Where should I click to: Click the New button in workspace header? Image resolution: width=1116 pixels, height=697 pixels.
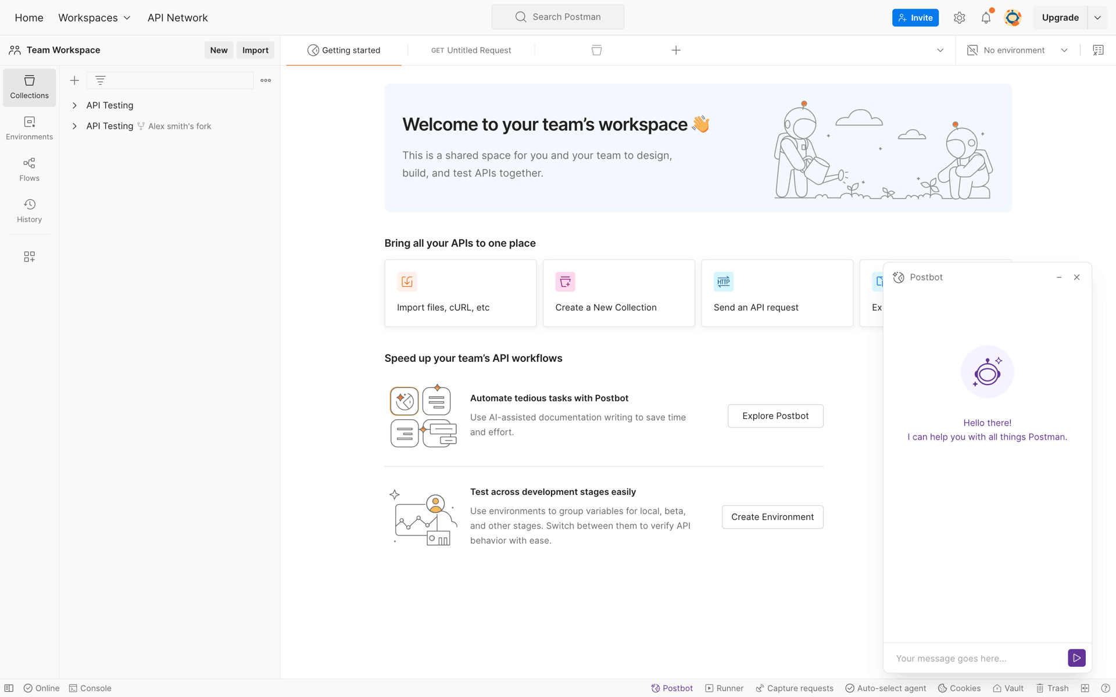[x=219, y=50]
